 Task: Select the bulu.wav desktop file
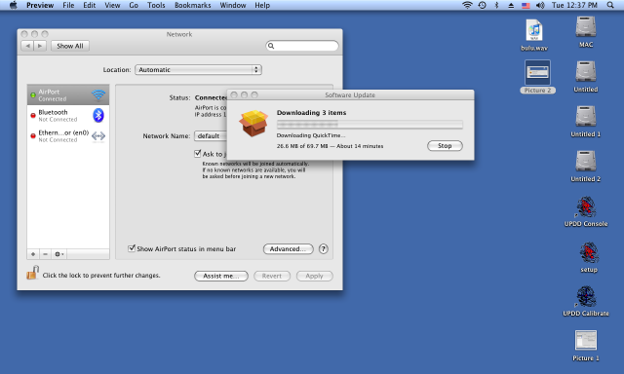pos(534,35)
